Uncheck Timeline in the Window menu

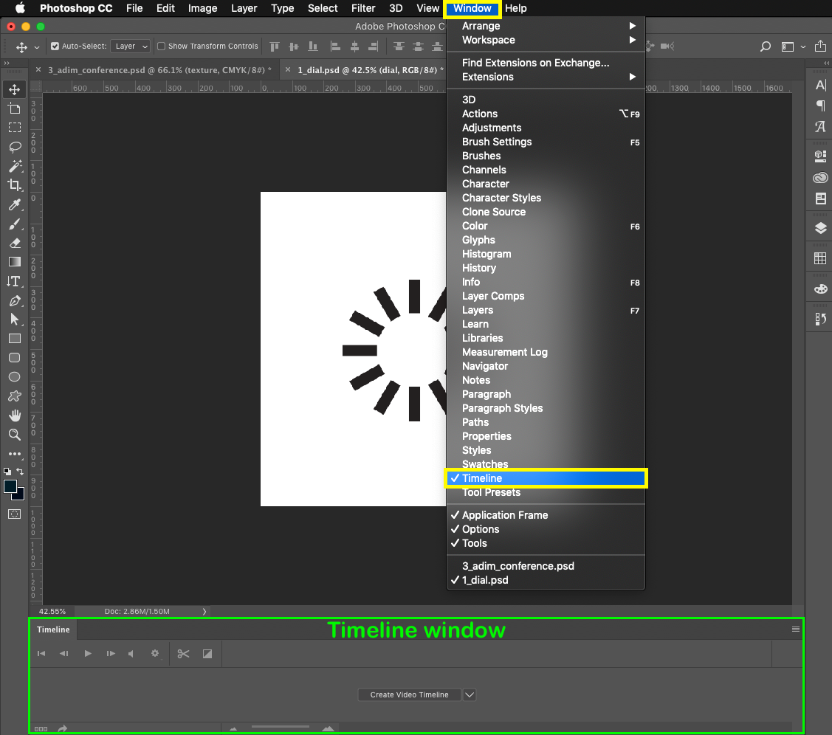coord(546,478)
